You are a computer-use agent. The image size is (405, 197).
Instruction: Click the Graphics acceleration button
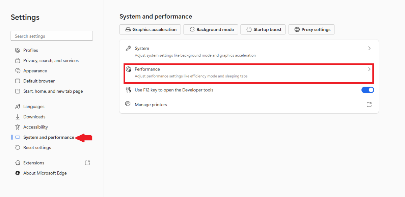coord(150,29)
